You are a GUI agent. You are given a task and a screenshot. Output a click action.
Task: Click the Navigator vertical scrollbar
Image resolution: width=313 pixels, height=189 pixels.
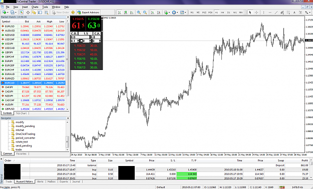coord(67,135)
